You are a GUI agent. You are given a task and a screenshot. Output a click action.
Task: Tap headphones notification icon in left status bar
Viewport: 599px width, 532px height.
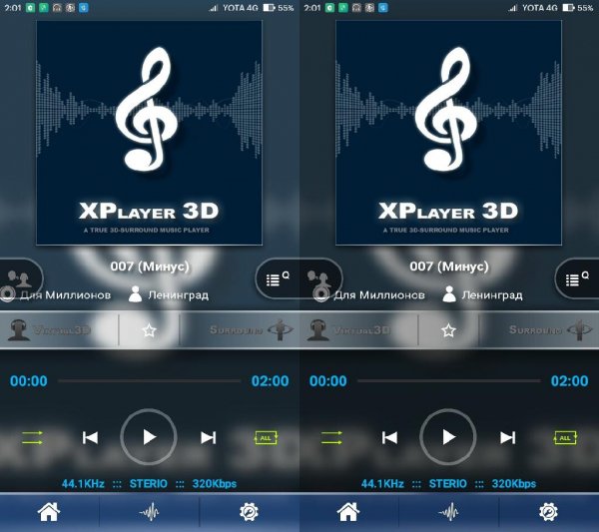(x=57, y=8)
